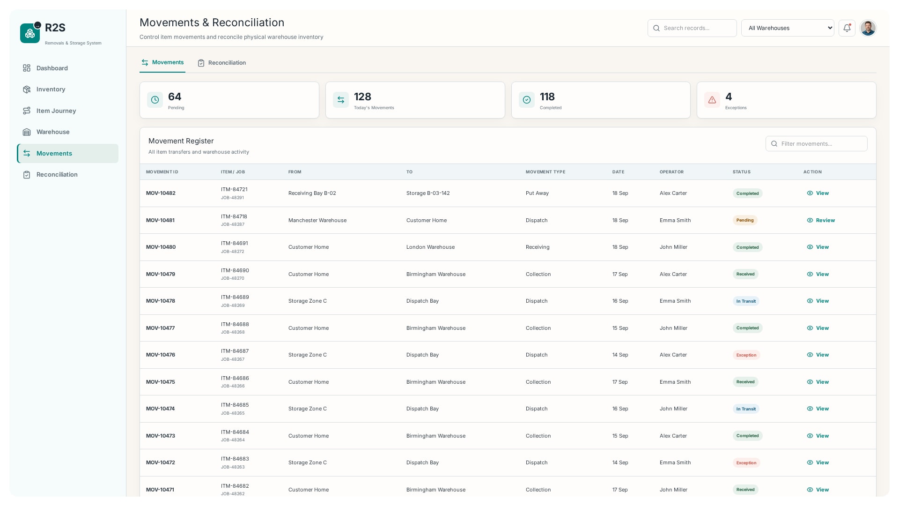Viewport: 899px width, 506px height.
Task: Click the R2S logo icon
Action: (30, 33)
